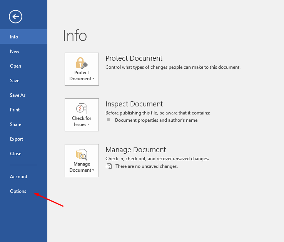Click 'Check in, check out' description text
284x242 pixels.
click(x=157, y=159)
